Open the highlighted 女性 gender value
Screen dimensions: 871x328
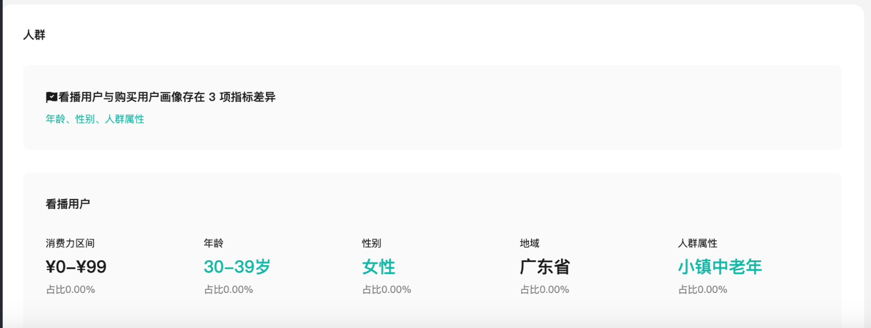tap(378, 267)
